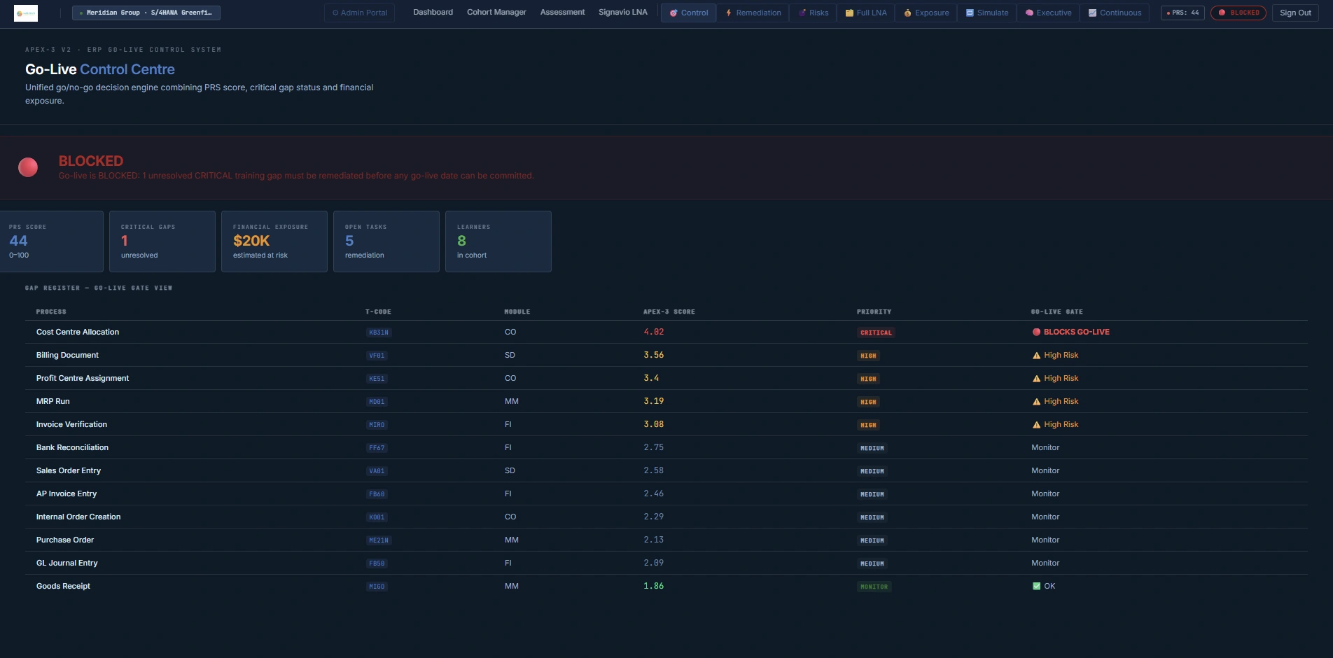Switch to the Risks tab
This screenshot has height=658, width=1333.
click(x=814, y=13)
